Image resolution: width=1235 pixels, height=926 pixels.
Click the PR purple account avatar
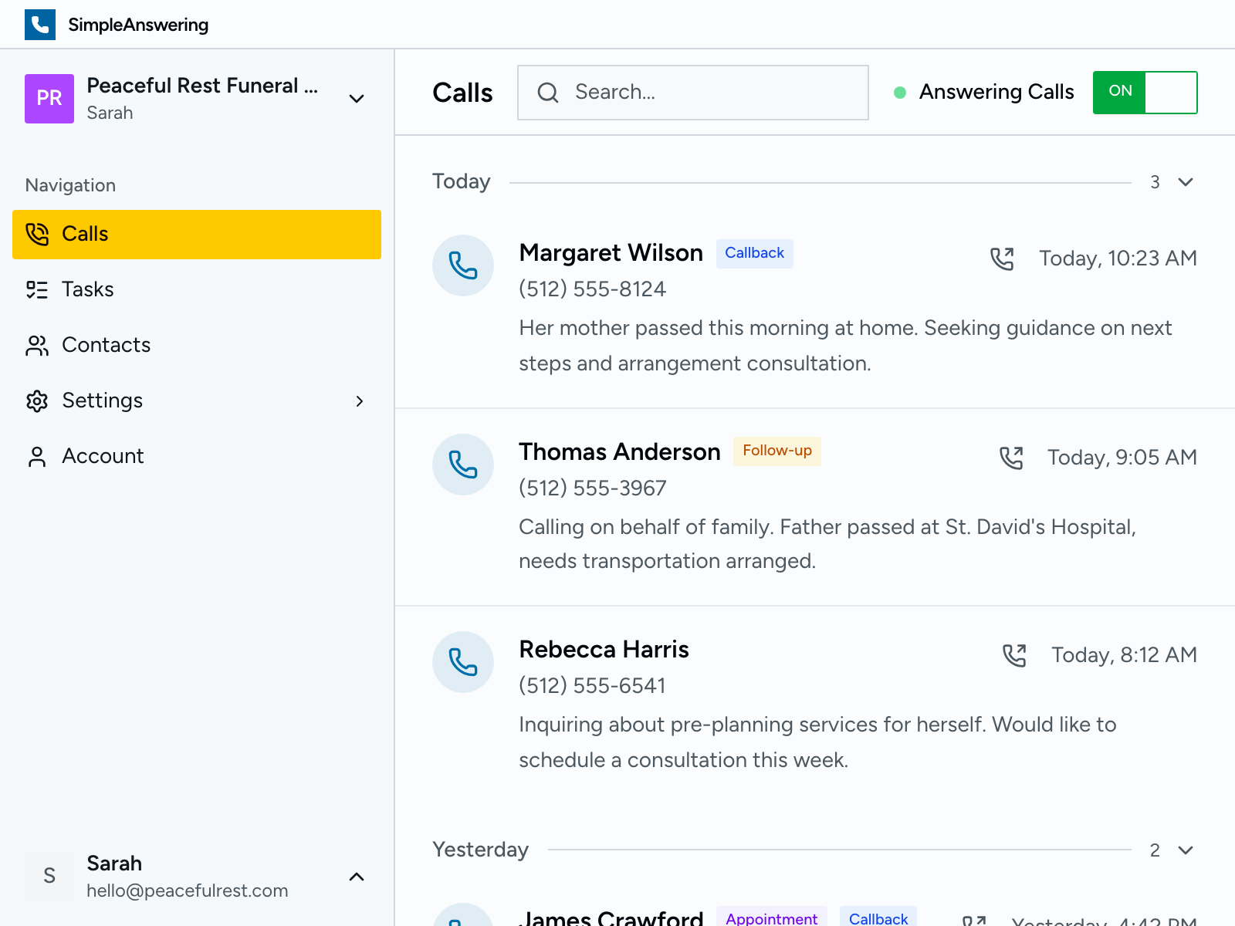pos(49,99)
